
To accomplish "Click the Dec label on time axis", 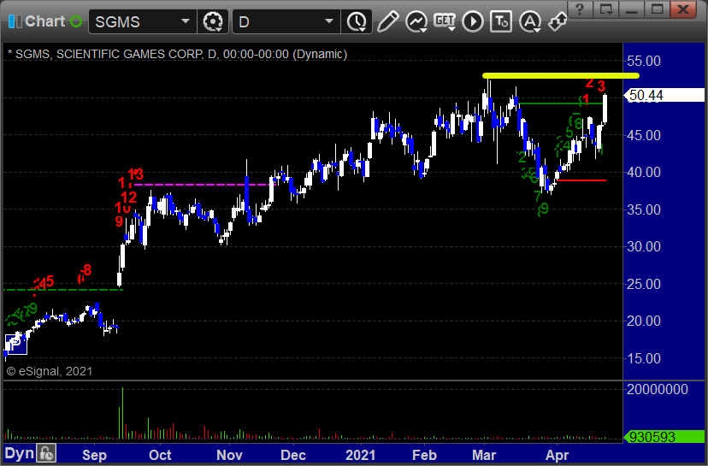I will [293, 455].
